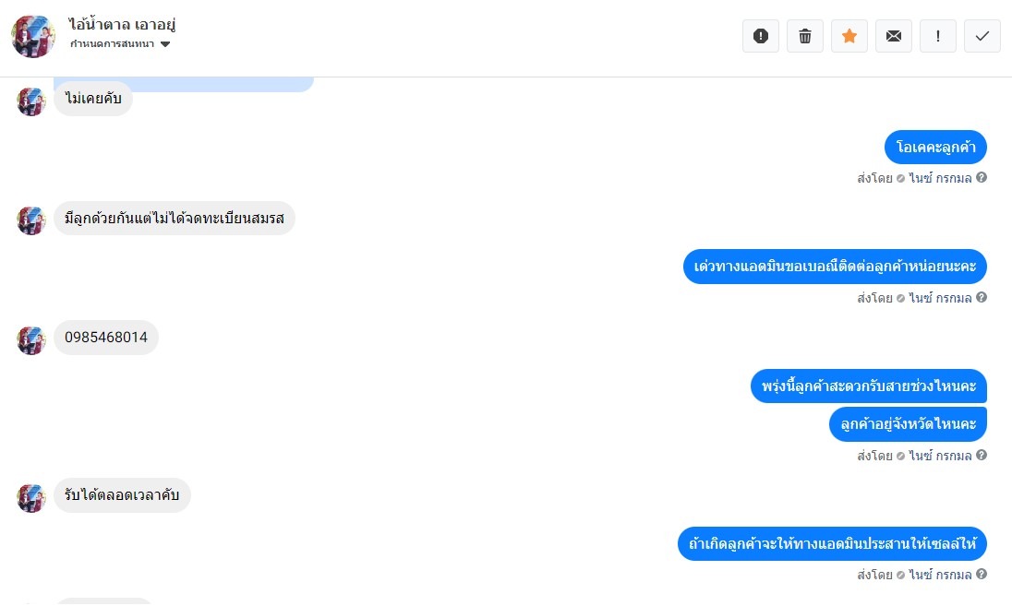Expand the กำหนดการสนทนา dropdown arrow

pyautogui.click(x=165, y=44)
